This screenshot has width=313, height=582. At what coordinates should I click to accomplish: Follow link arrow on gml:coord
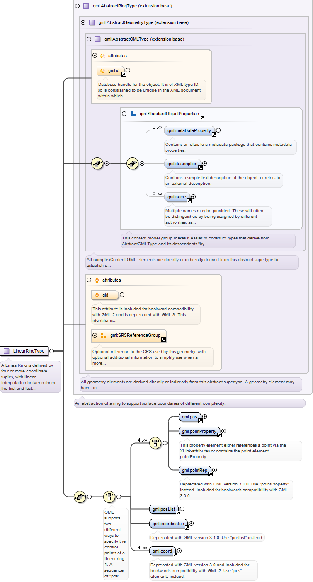click(x=175, y=555)
